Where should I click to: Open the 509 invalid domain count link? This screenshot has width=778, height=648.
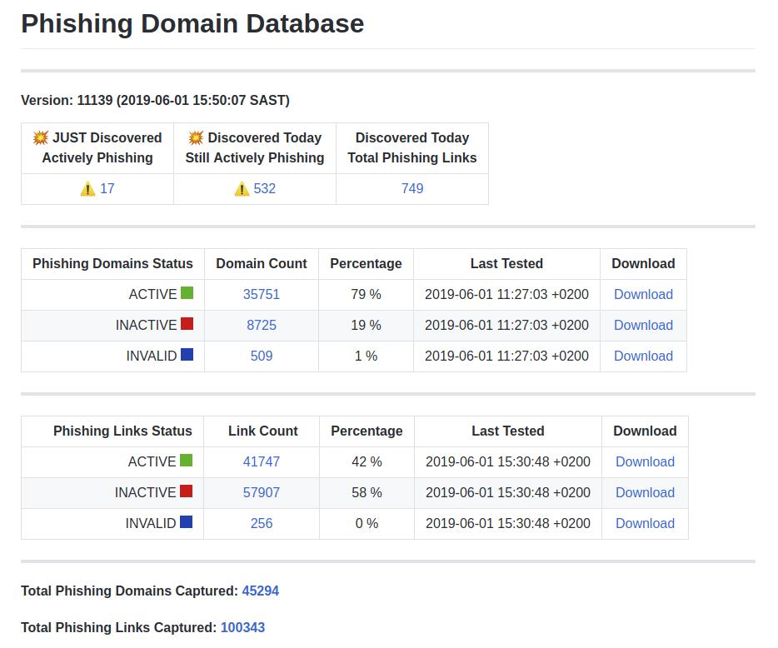click(x=262, y=356)
